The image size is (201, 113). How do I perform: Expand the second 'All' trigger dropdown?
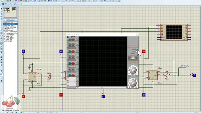pos(71,80)
